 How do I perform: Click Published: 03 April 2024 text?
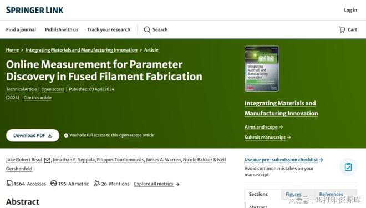pos(91,89)
